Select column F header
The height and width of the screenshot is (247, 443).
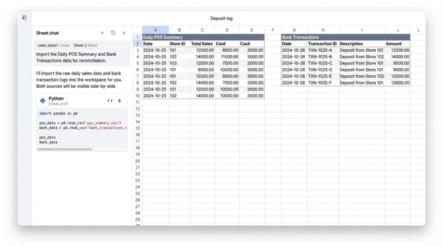point(273,30)
